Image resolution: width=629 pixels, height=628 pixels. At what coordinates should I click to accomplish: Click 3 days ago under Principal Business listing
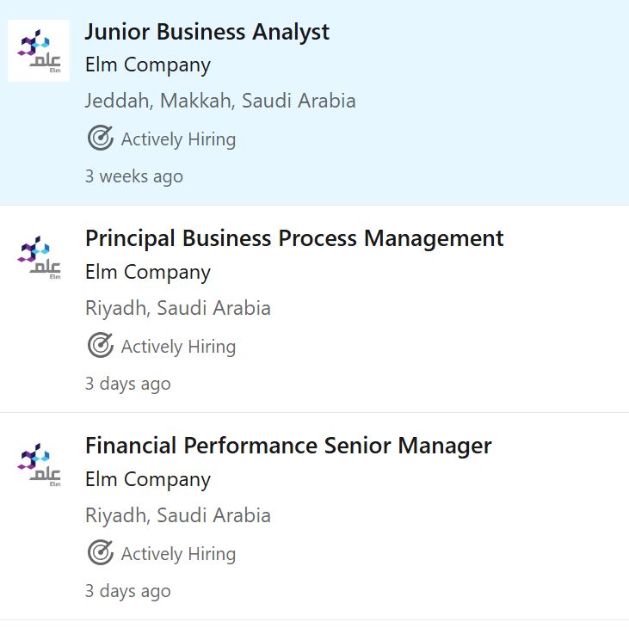128,384
